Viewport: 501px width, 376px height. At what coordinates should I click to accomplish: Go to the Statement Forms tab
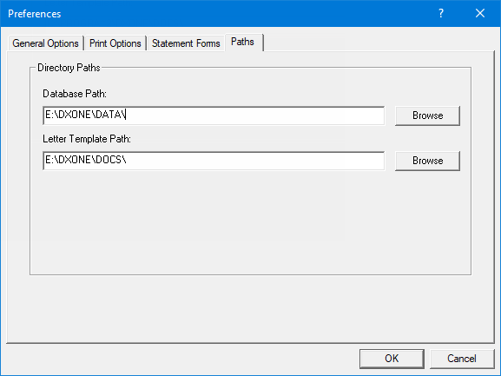(186, 43)
